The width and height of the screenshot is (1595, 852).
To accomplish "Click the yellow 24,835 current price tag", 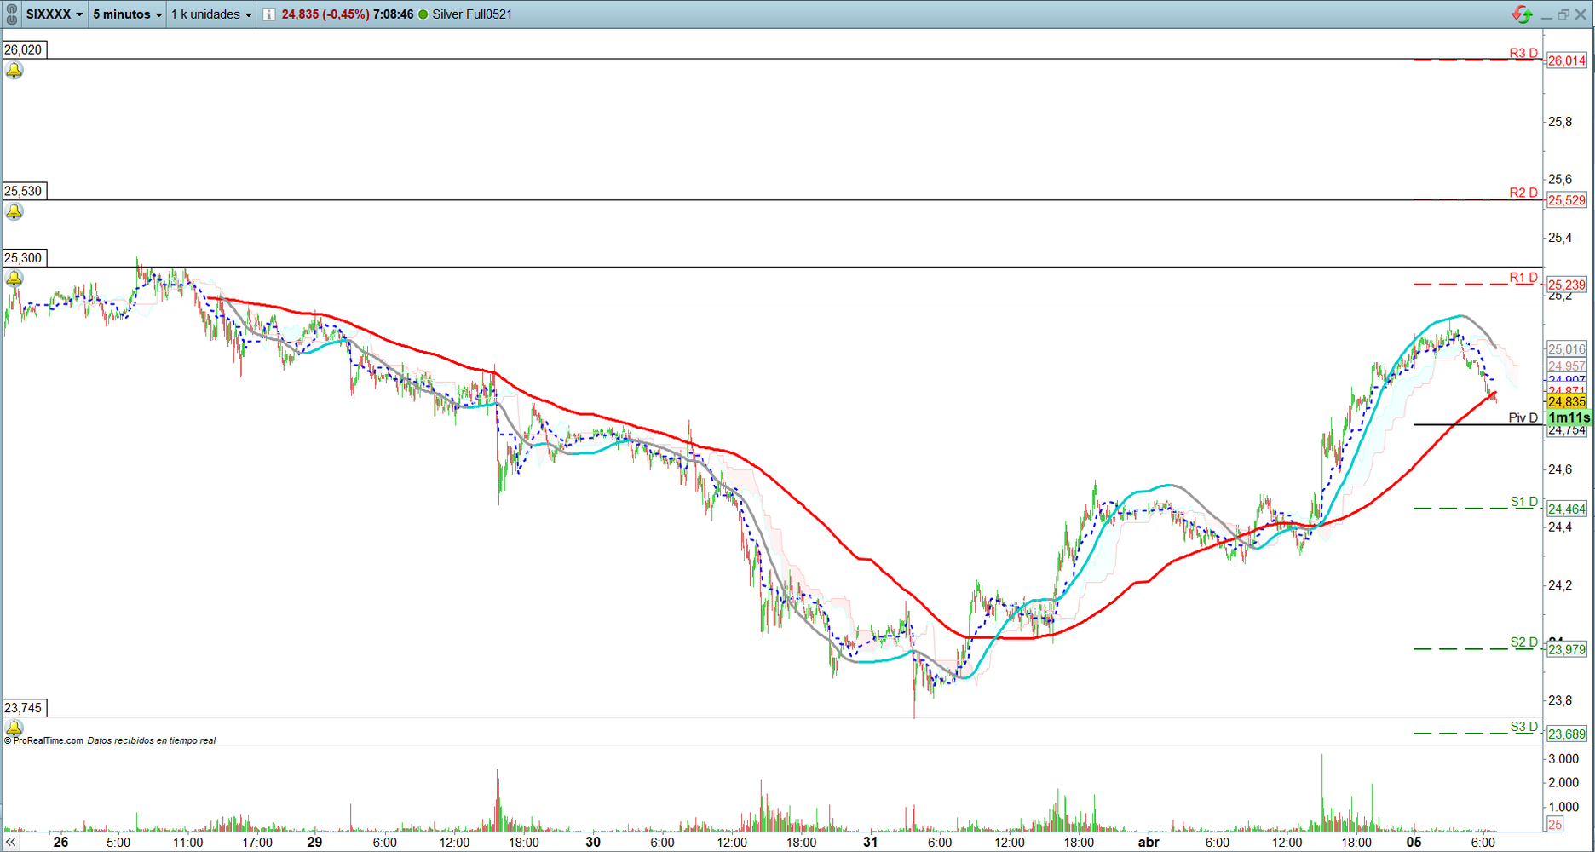I will coord(1567,402).
